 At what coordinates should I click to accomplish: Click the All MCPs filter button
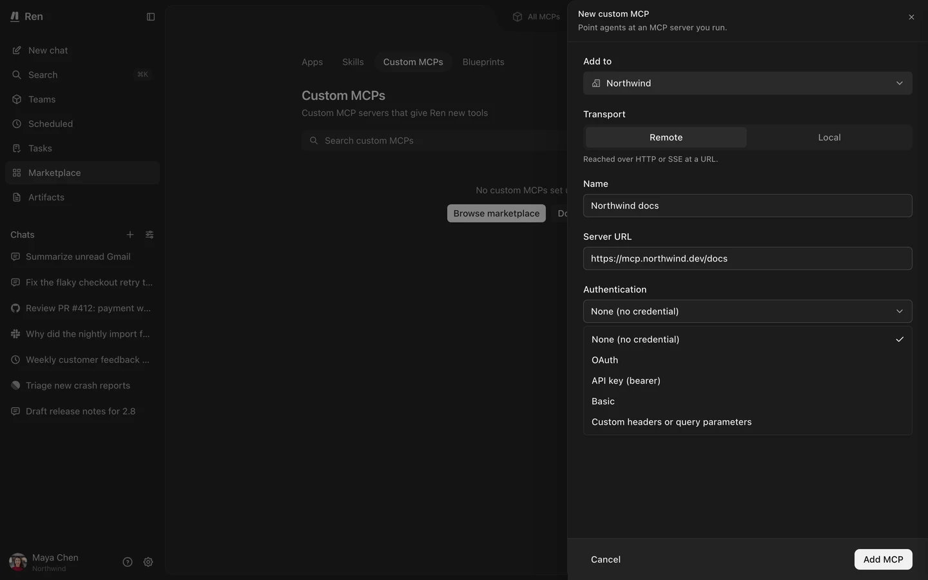click(536, 17)
